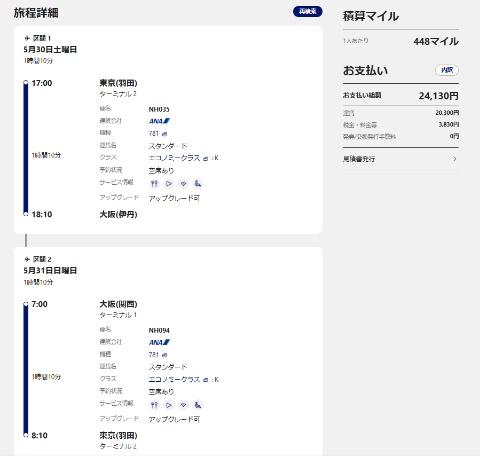Image resolution: width=480 pixels, height=456 pixels.
Task: Click the airplane icon beside 区間 1
Action: tap(27, 38)
